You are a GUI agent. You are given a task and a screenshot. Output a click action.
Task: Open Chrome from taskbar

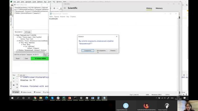click(35, 98)
